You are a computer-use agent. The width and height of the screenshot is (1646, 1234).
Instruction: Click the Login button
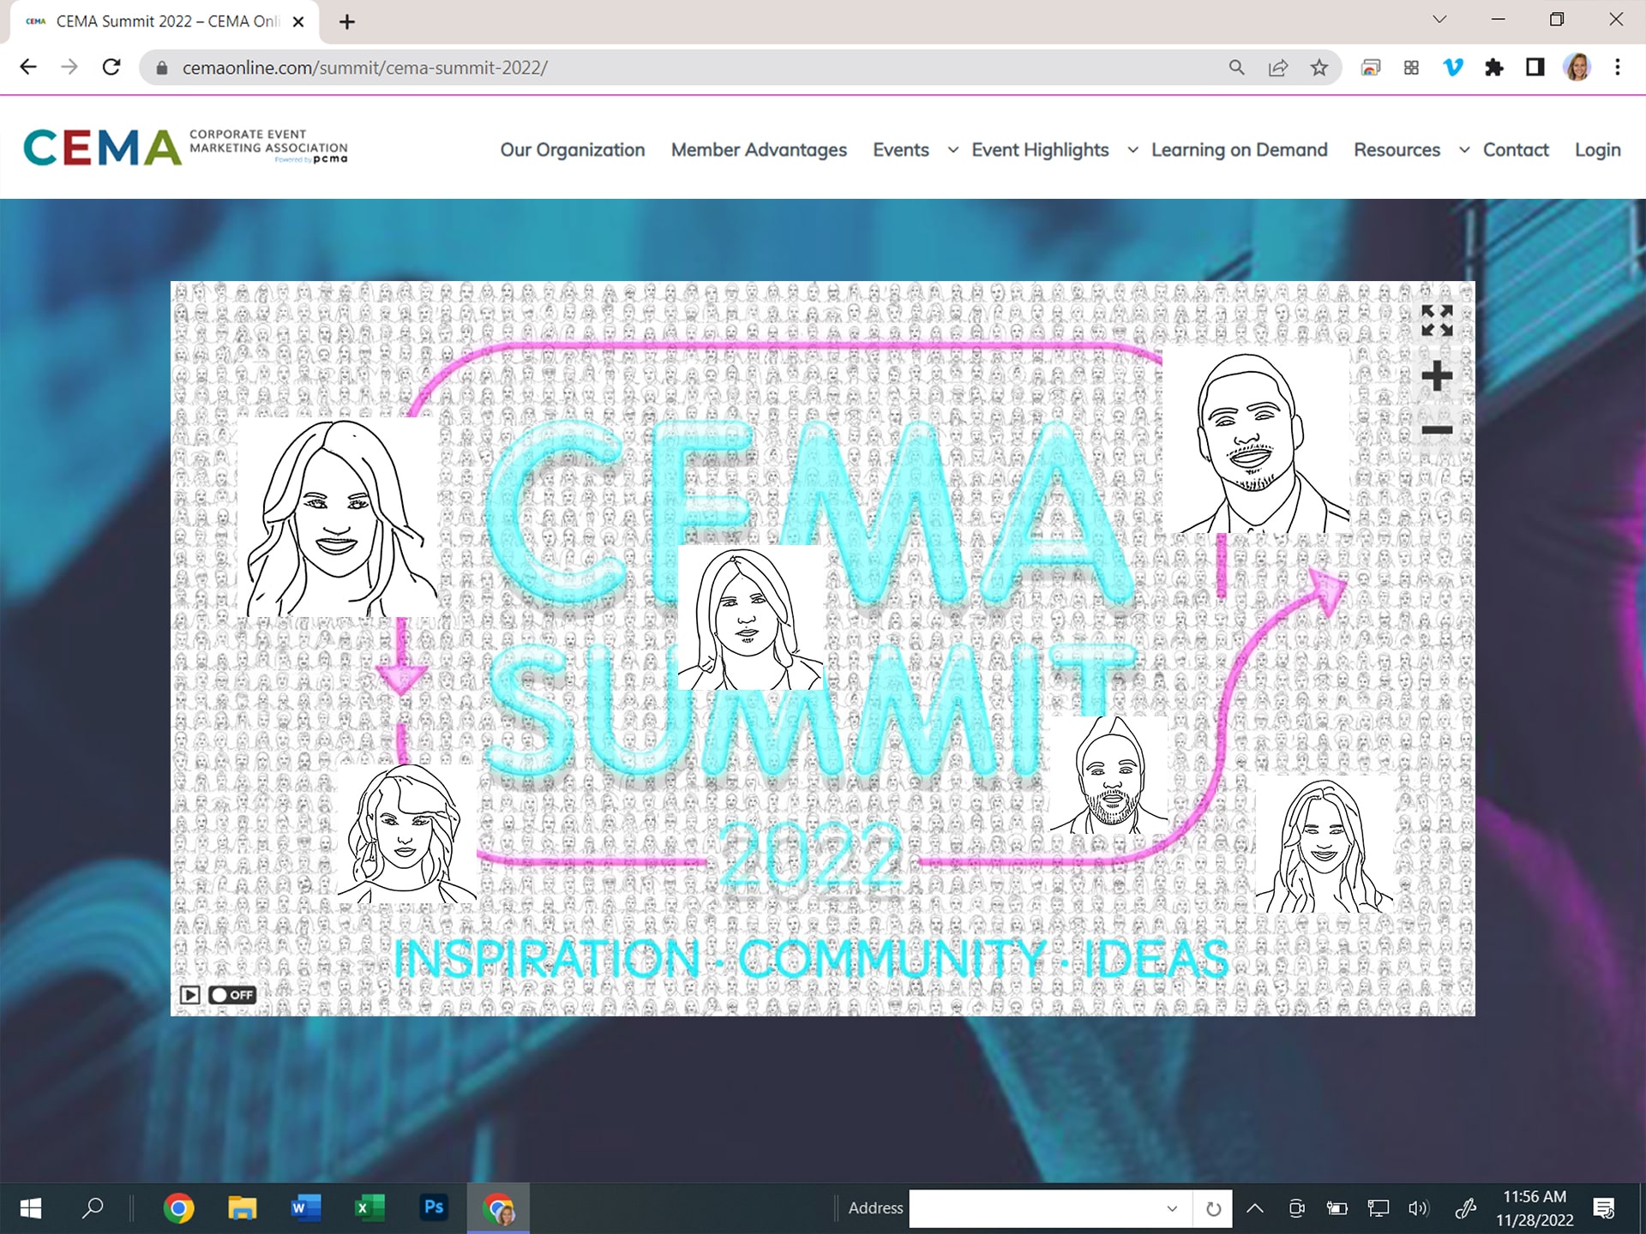[1597, 149]
